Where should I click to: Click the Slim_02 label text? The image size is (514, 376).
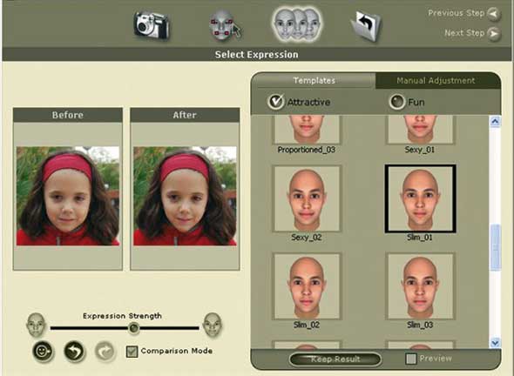[307, 325]
